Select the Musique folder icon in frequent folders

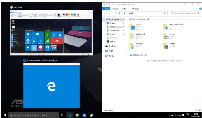132,46
